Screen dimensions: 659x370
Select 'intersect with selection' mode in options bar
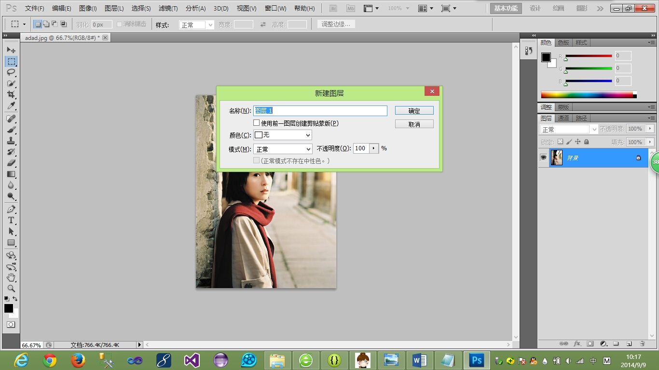(x=63, y=24)
